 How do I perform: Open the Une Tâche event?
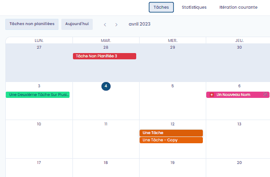pyautogui.click(x=171, y=133)
